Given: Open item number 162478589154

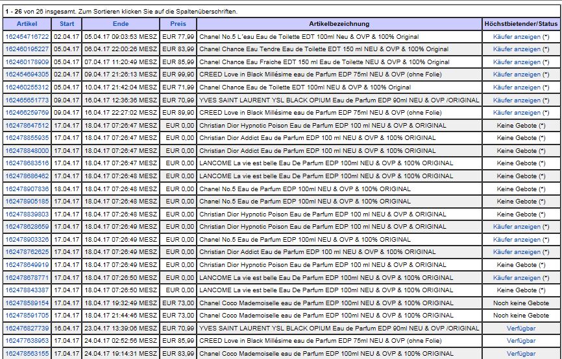Looking at the screenshot, I should tap(27, 303).
